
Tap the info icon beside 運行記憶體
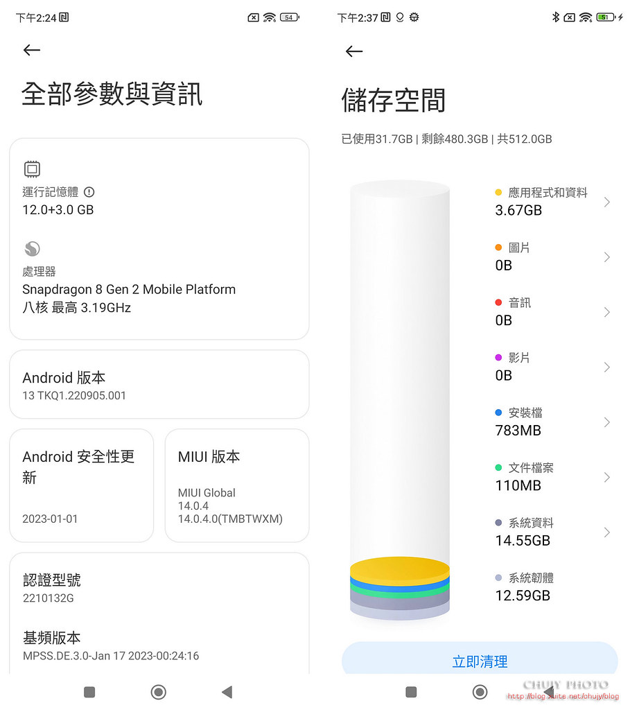pos(89,192)
